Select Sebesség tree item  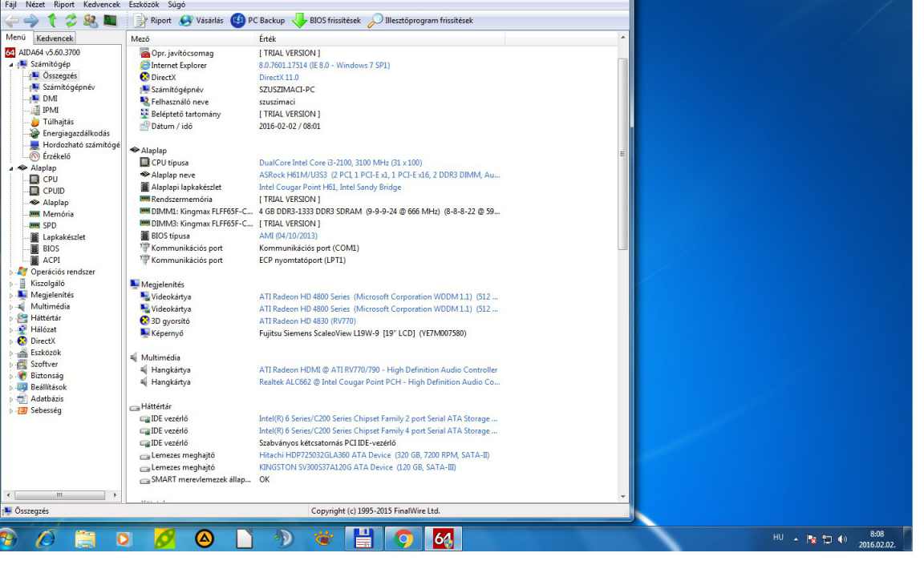tap(46, 410)
